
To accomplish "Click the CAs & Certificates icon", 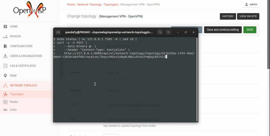I will click(x=5, y=66).
